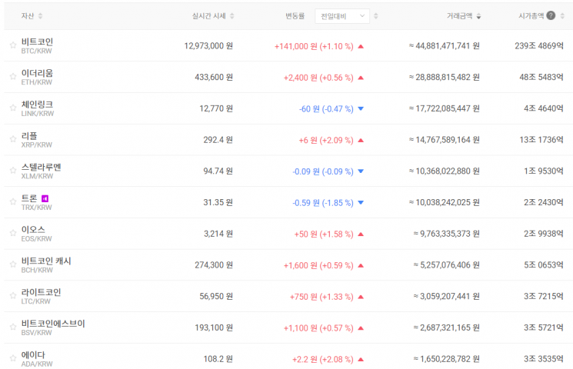Click the TRX/KRW pair label
The width and height of the screenshot is (573, 369).
tap(37, 208)
